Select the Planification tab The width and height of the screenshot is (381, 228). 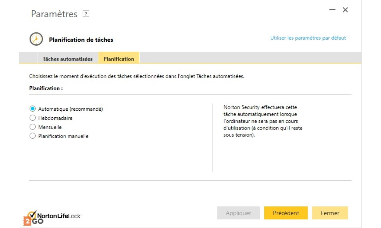pyautogui.click(x=119, y=59)
